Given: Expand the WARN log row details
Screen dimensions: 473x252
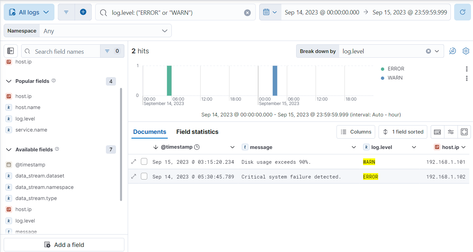Looking at the screenshot, I should click(133, 162).
